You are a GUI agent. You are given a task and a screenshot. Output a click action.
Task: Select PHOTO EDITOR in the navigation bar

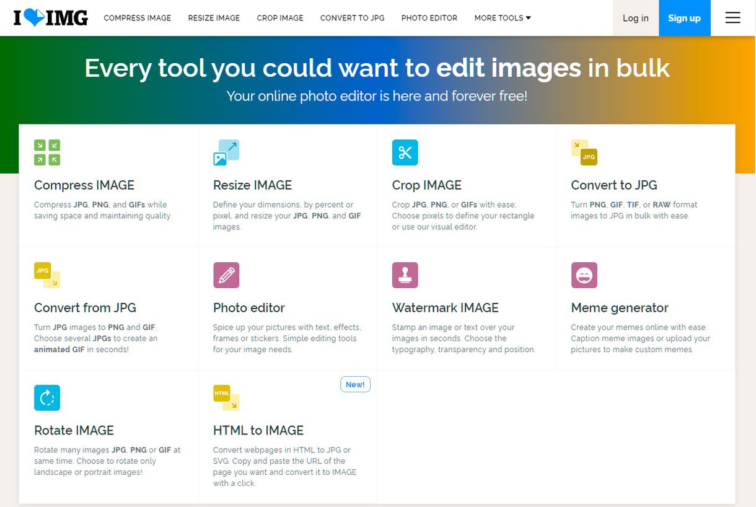(x=429, y=18)
